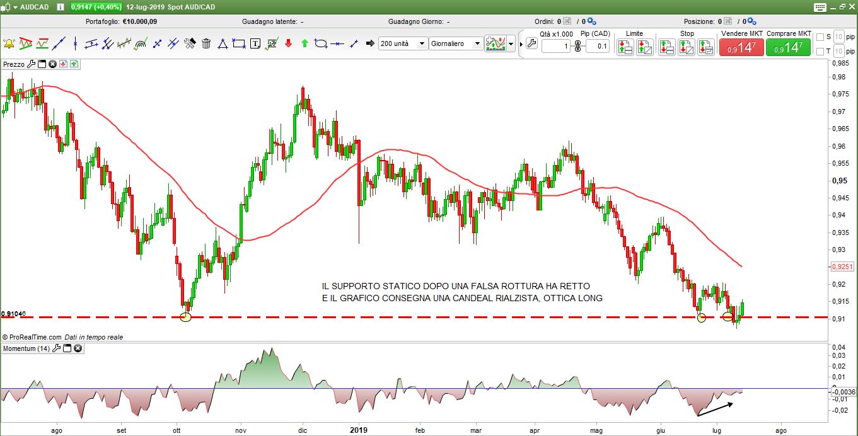
Task: Select the triangle drawing tool
Action: coord(223,43)
